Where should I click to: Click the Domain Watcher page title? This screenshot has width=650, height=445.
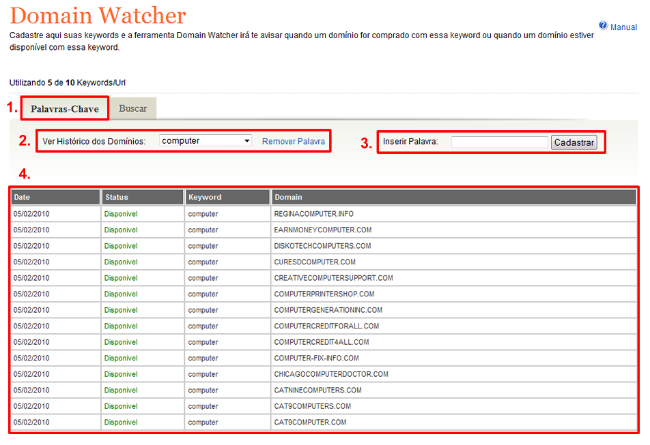tap(98, 15)
